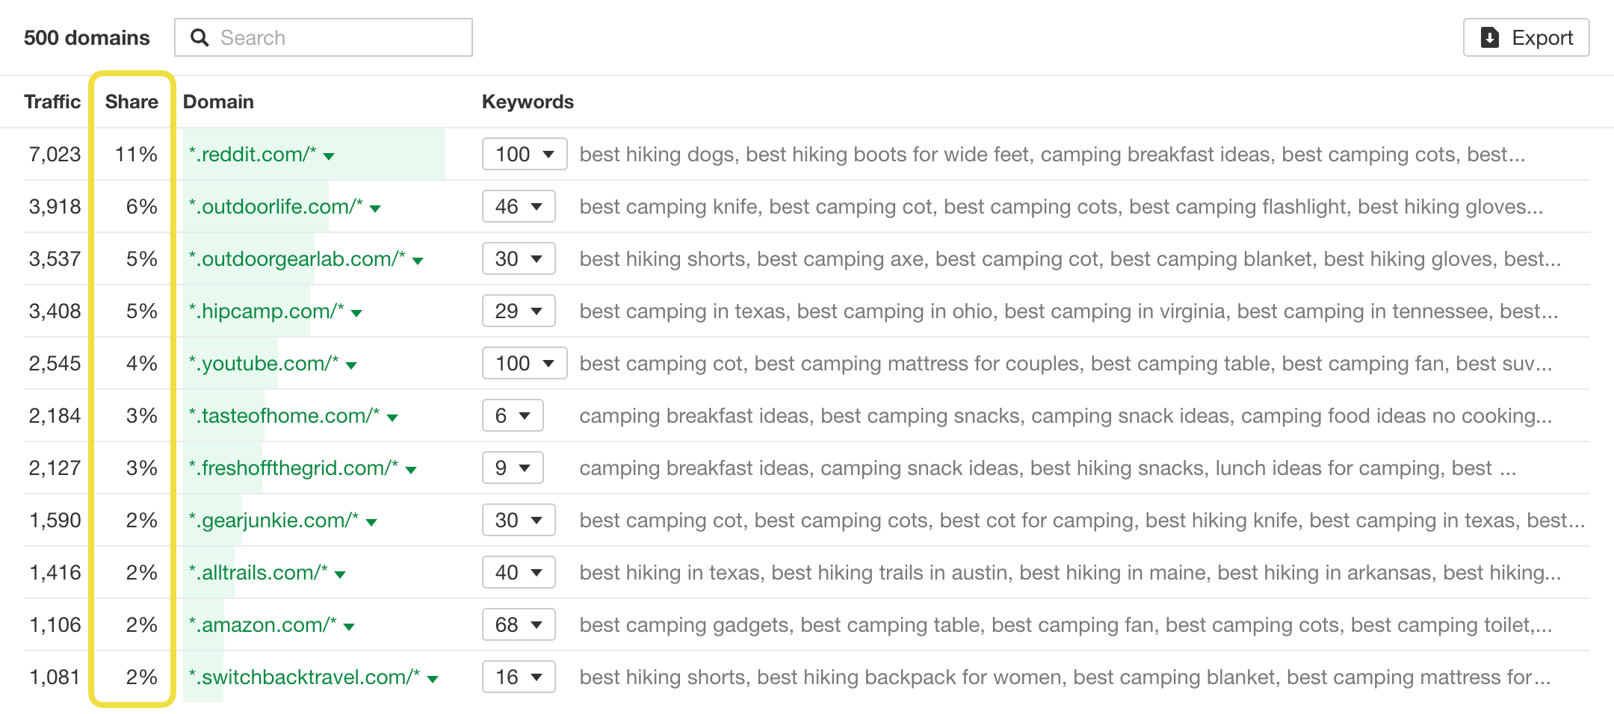Click the traffic value 2,545
Screen dimensions: 1614x714
click(x=55, y=363)
